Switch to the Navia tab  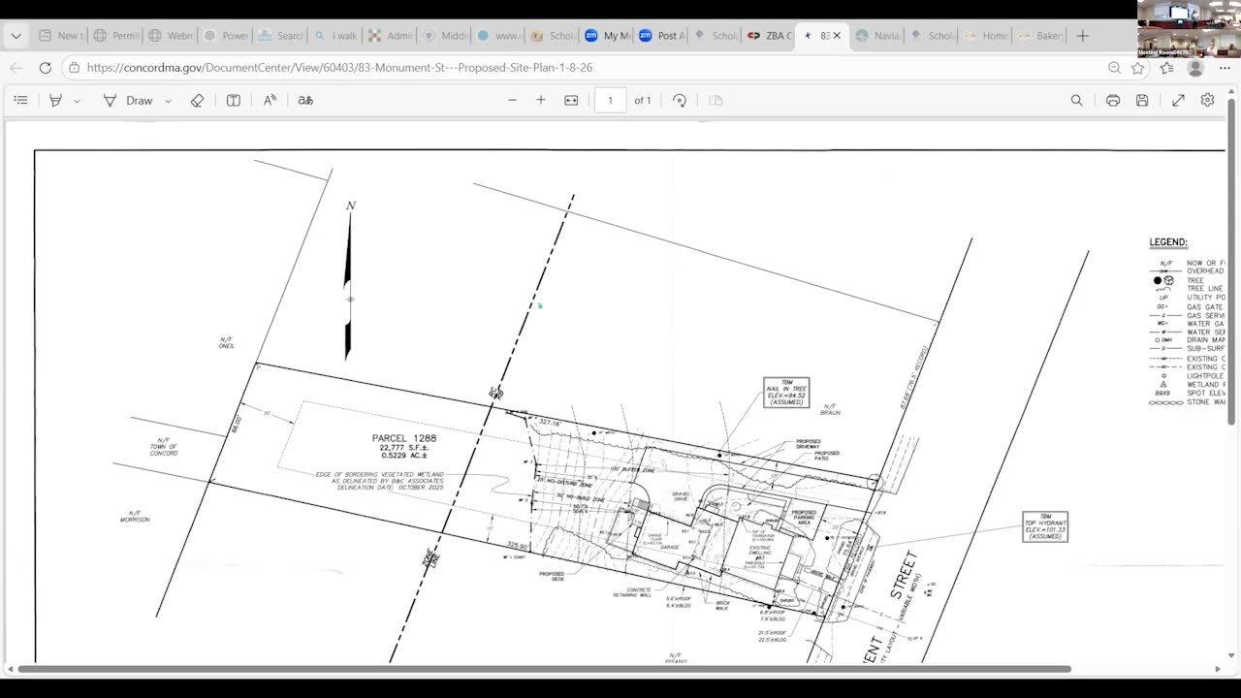(x=877, y=36)
